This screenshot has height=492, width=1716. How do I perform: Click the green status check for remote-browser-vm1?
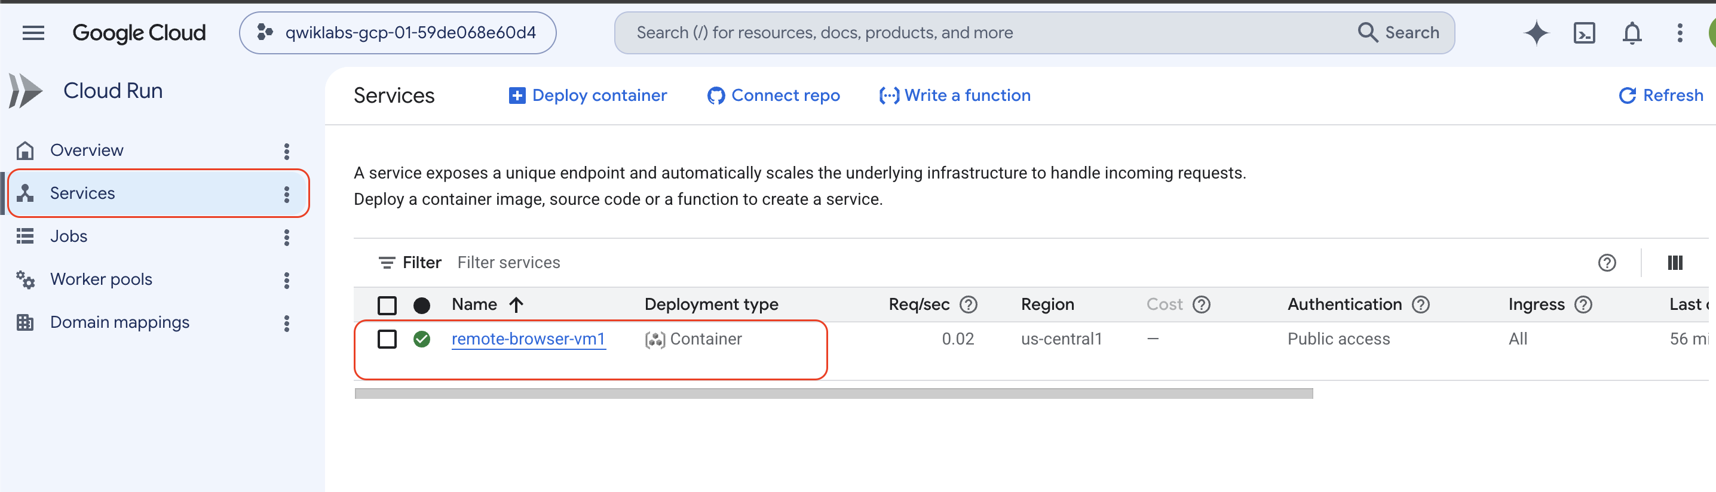click(x=422, y=340)
